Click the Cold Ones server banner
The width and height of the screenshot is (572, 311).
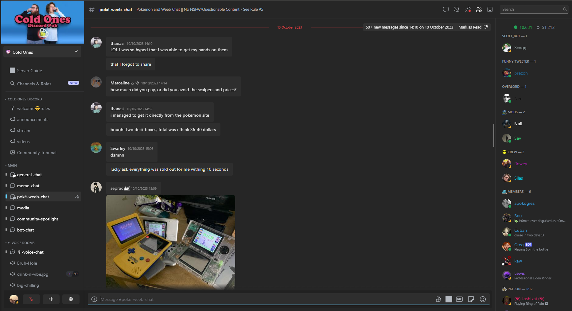[43, 22]
